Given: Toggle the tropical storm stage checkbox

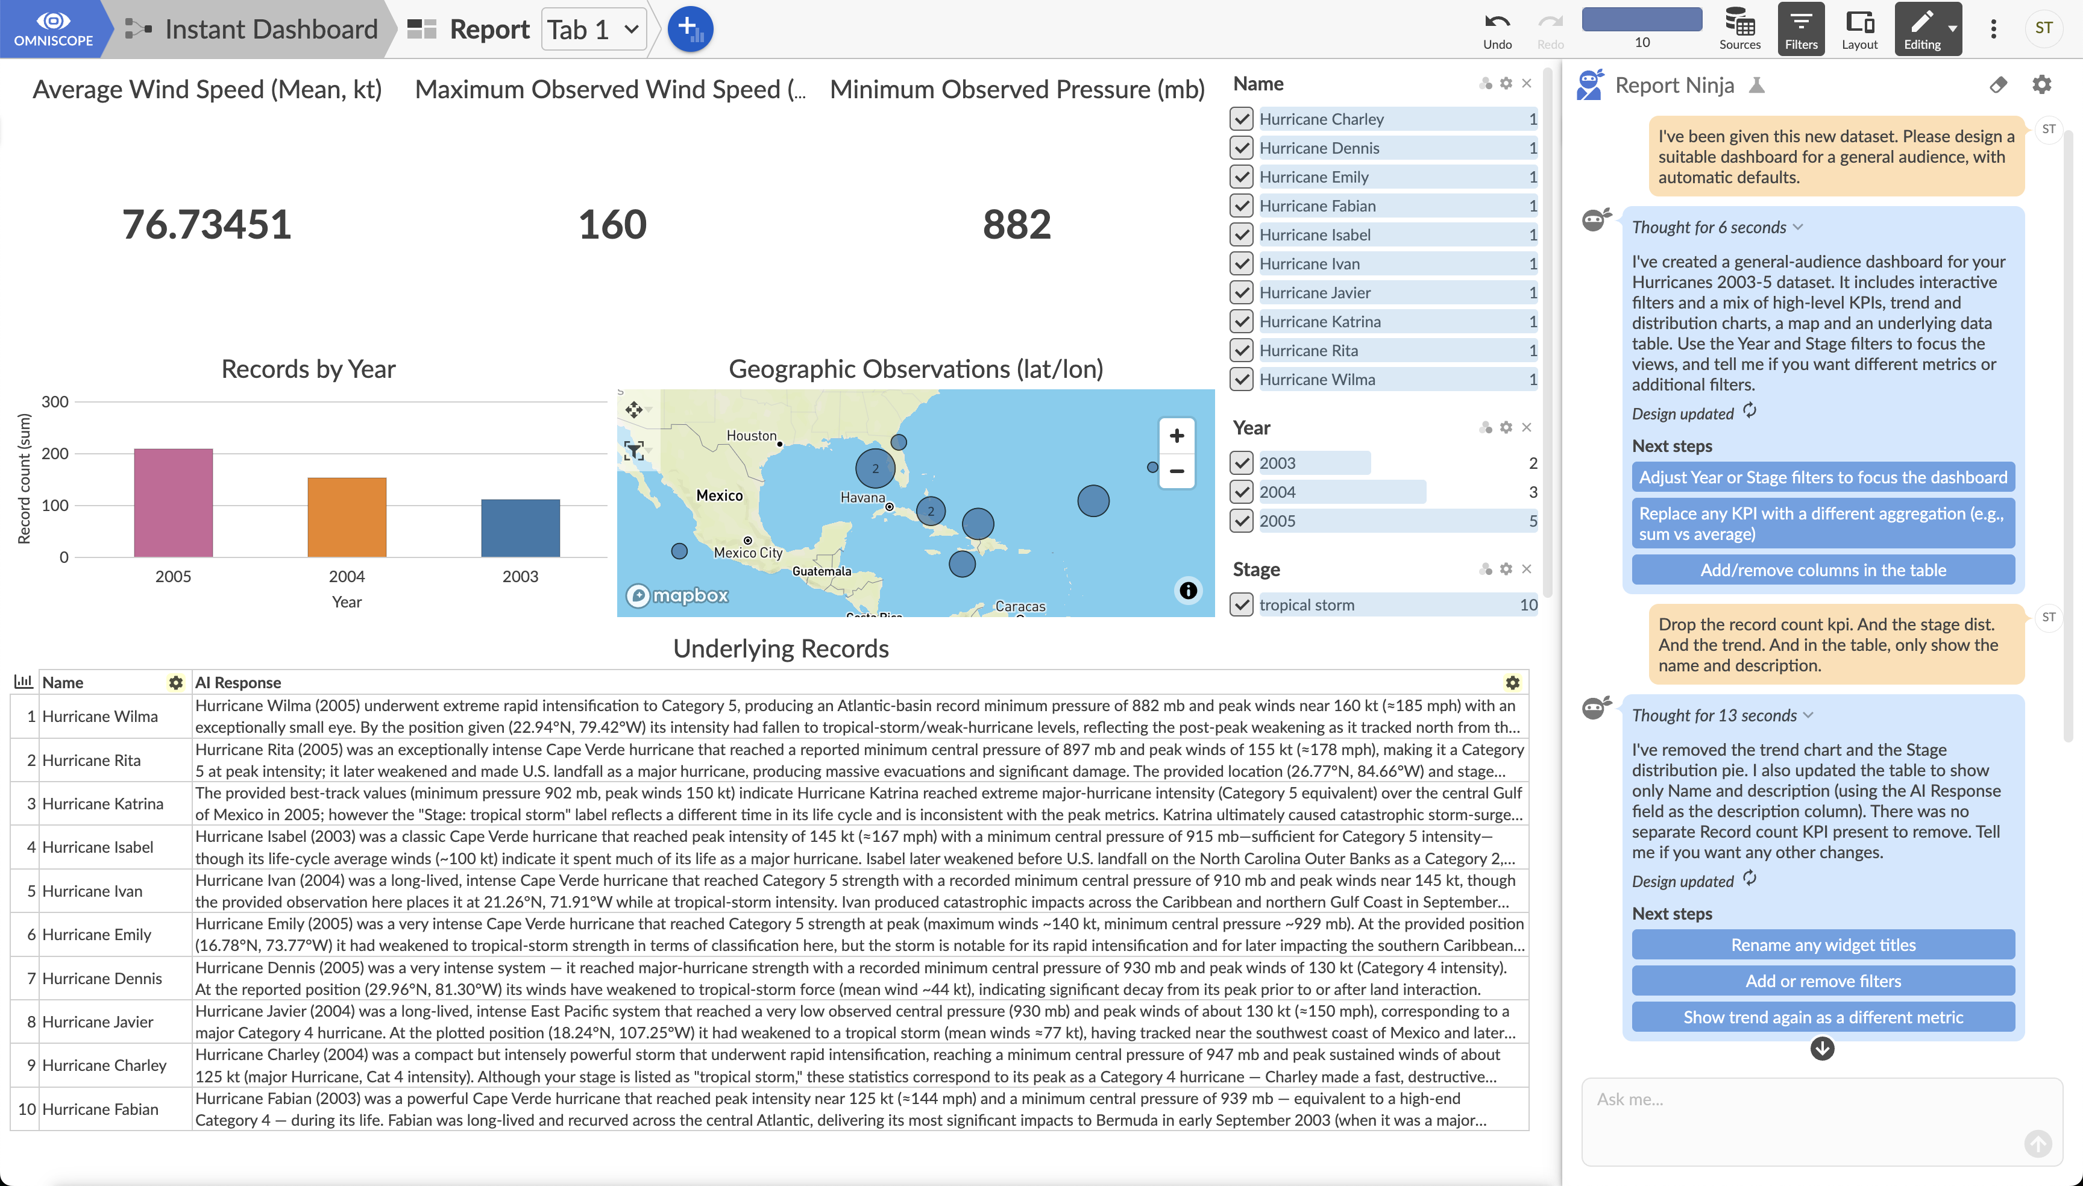Looking at the screenshot, I should (1240, 604).
